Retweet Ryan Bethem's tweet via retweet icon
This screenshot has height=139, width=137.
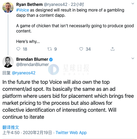tap(50, 49)
